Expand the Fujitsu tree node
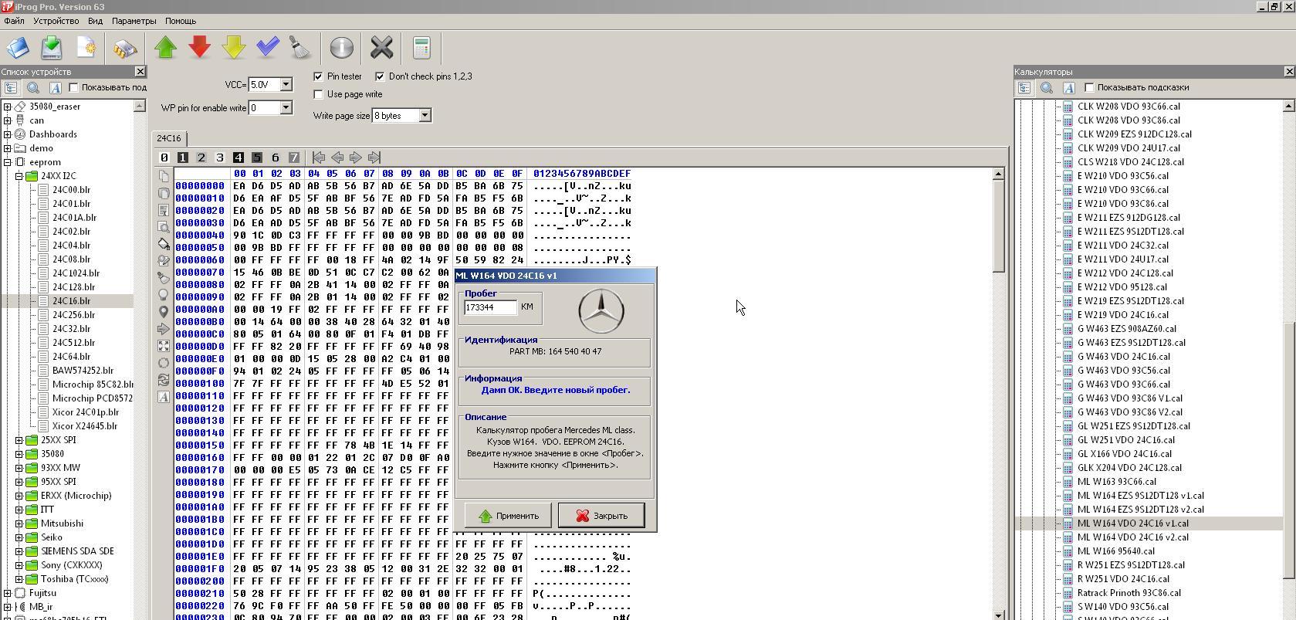Image resolution: width=1296 pixels, height=620 pixels. pyautogui.click(x=8, y=593)
